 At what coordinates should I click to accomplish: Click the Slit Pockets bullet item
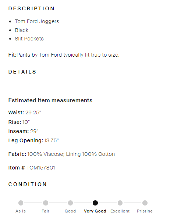[29, 39]
